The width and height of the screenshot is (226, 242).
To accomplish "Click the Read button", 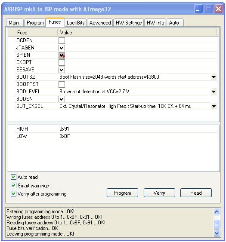I will 196,193.
